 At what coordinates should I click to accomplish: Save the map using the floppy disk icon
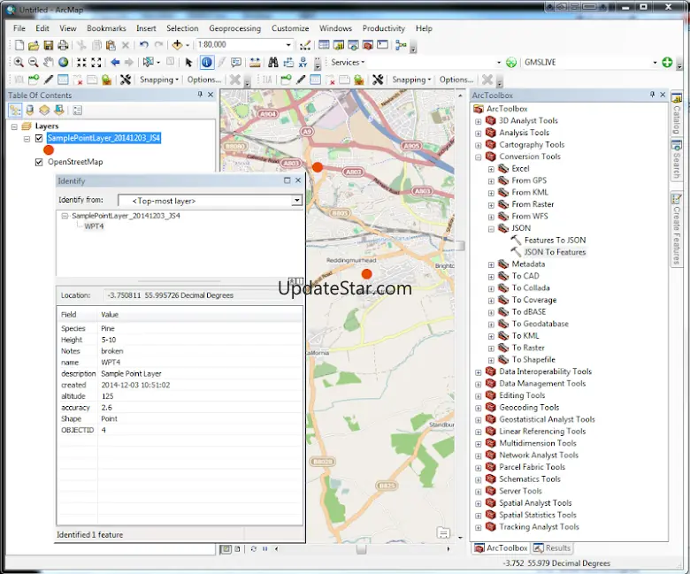pos(49,45)
